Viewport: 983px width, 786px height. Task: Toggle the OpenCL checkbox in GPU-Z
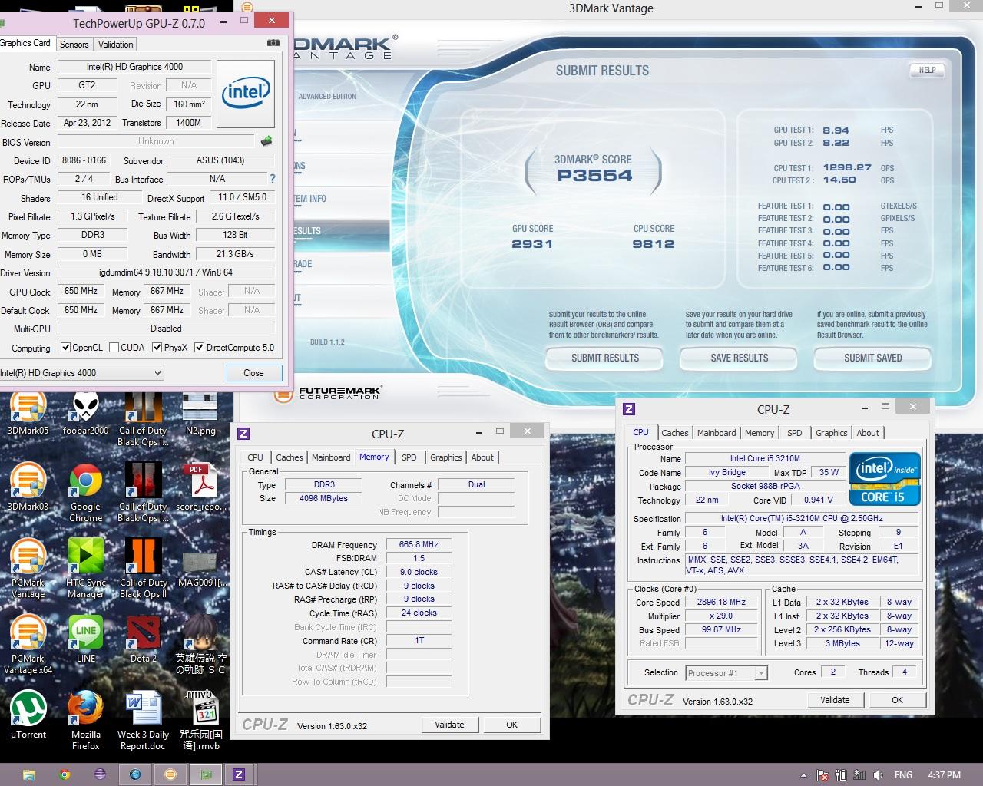[x=65, y=348]
